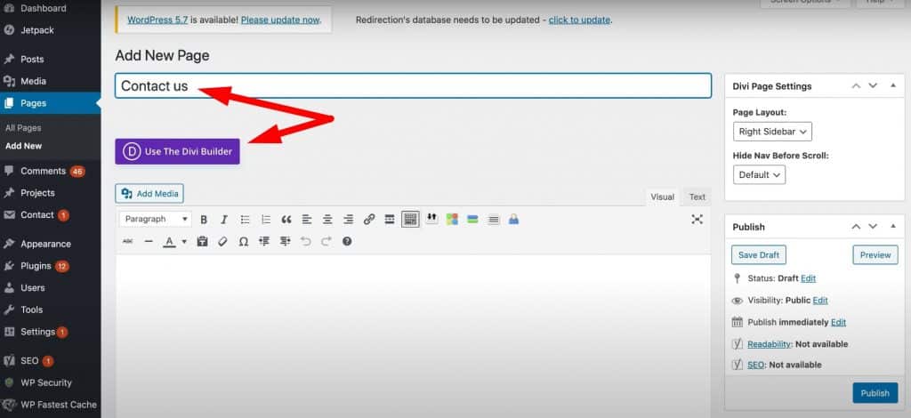Click the Add Media button
Image resolution: width=911 pixels, height=418 pixels.
pyautogui.click(x=149, y=193)
